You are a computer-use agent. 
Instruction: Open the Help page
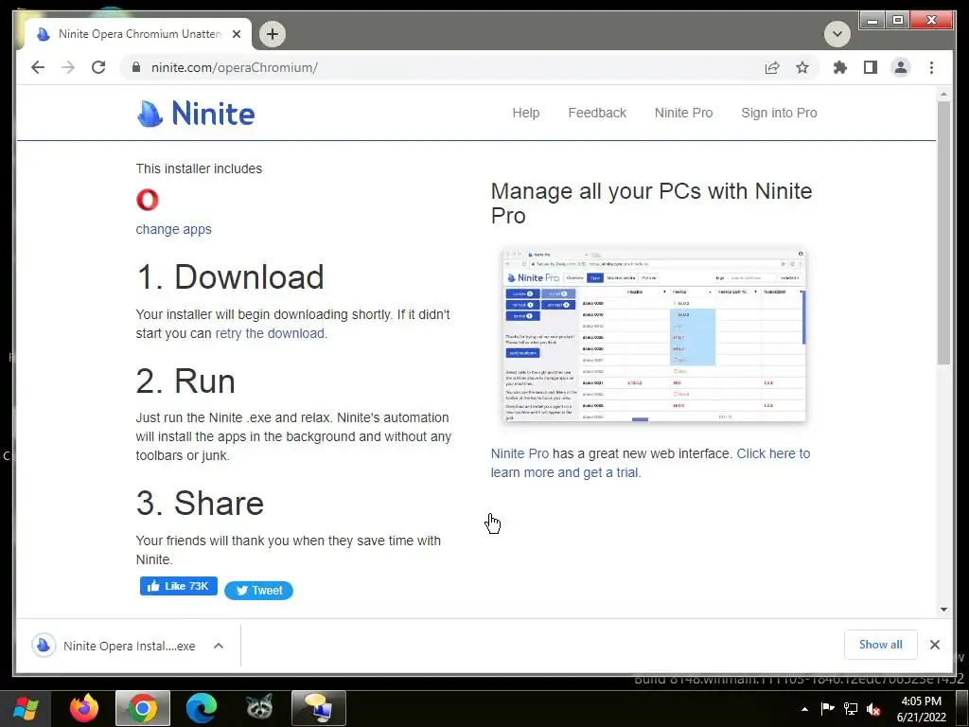pos(526,113)
